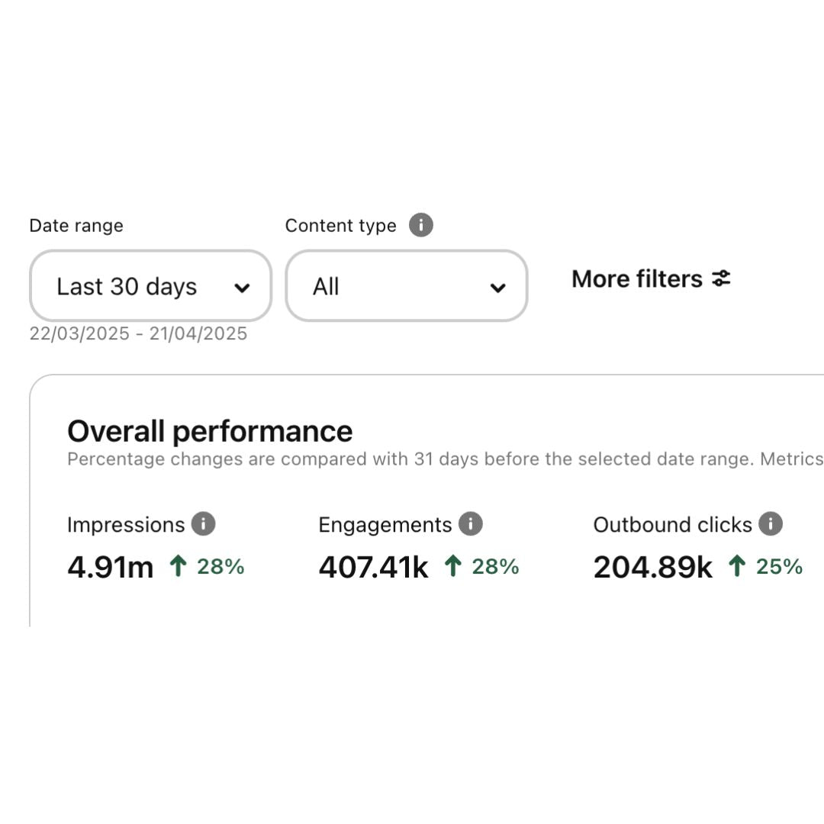Click the Overall performance heading
Viewport: 824px width, 824px height.
point(210,431)
